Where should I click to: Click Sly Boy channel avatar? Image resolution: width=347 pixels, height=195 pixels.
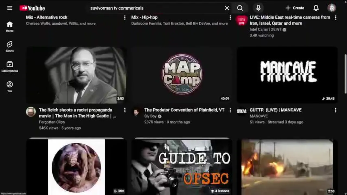136,112
